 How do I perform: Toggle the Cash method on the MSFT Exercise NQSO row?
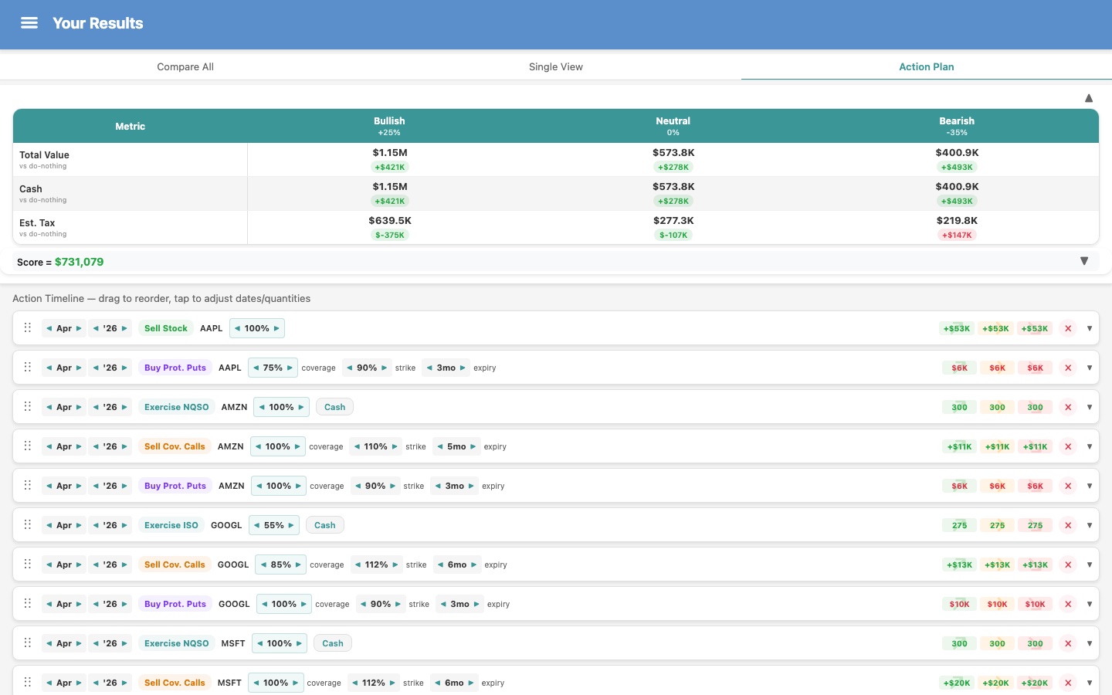click(333, 643)
